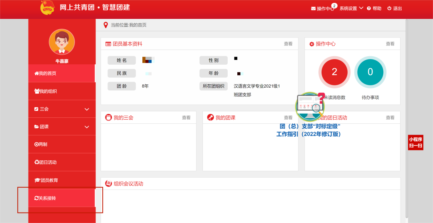Open 我的组织 sidebar item
The image size is (433, 223).
[62, 91]
